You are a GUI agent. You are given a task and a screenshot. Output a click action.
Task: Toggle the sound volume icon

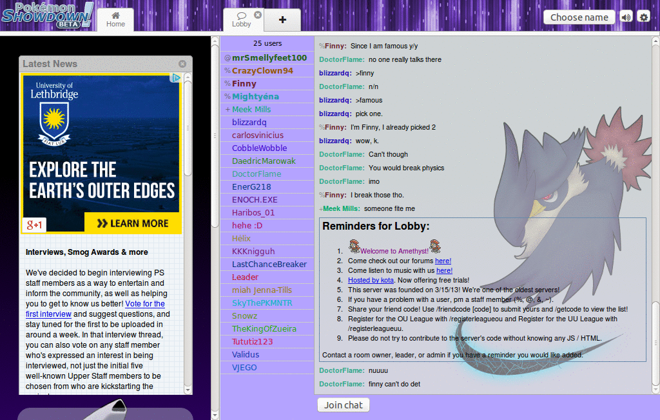626,17
